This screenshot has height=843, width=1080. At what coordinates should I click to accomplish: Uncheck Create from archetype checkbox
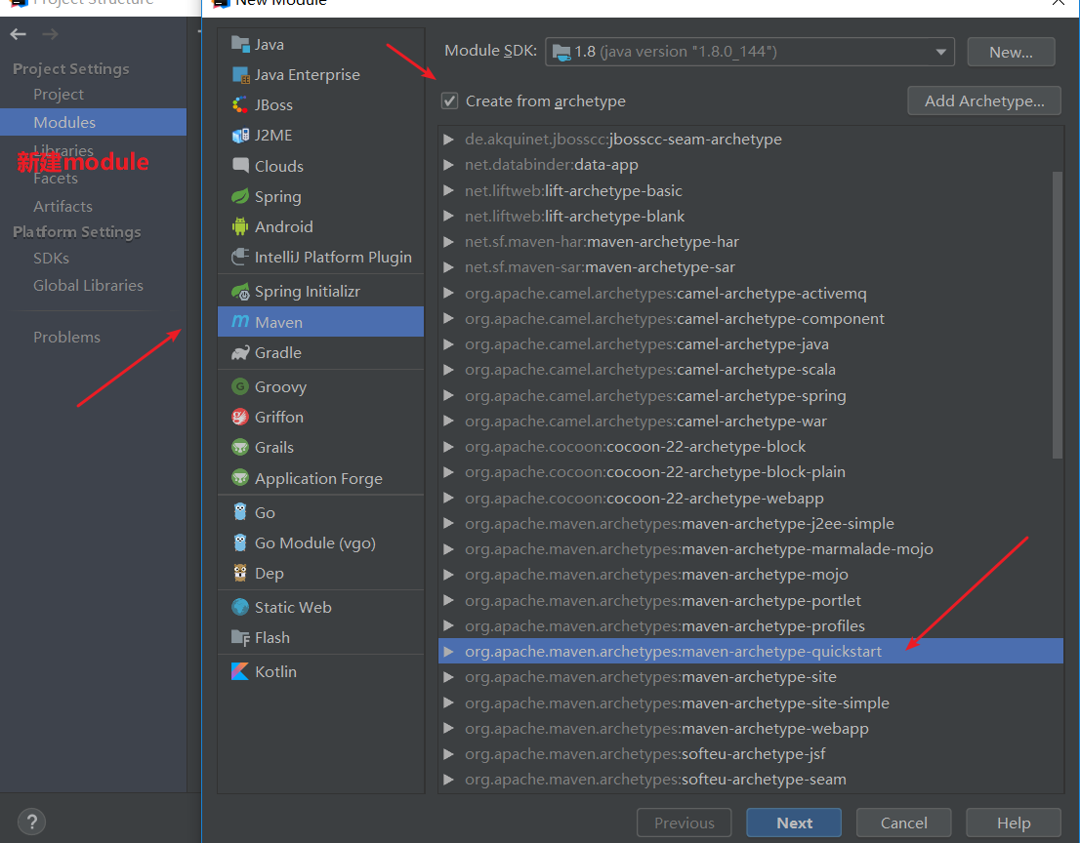(449, 100)
